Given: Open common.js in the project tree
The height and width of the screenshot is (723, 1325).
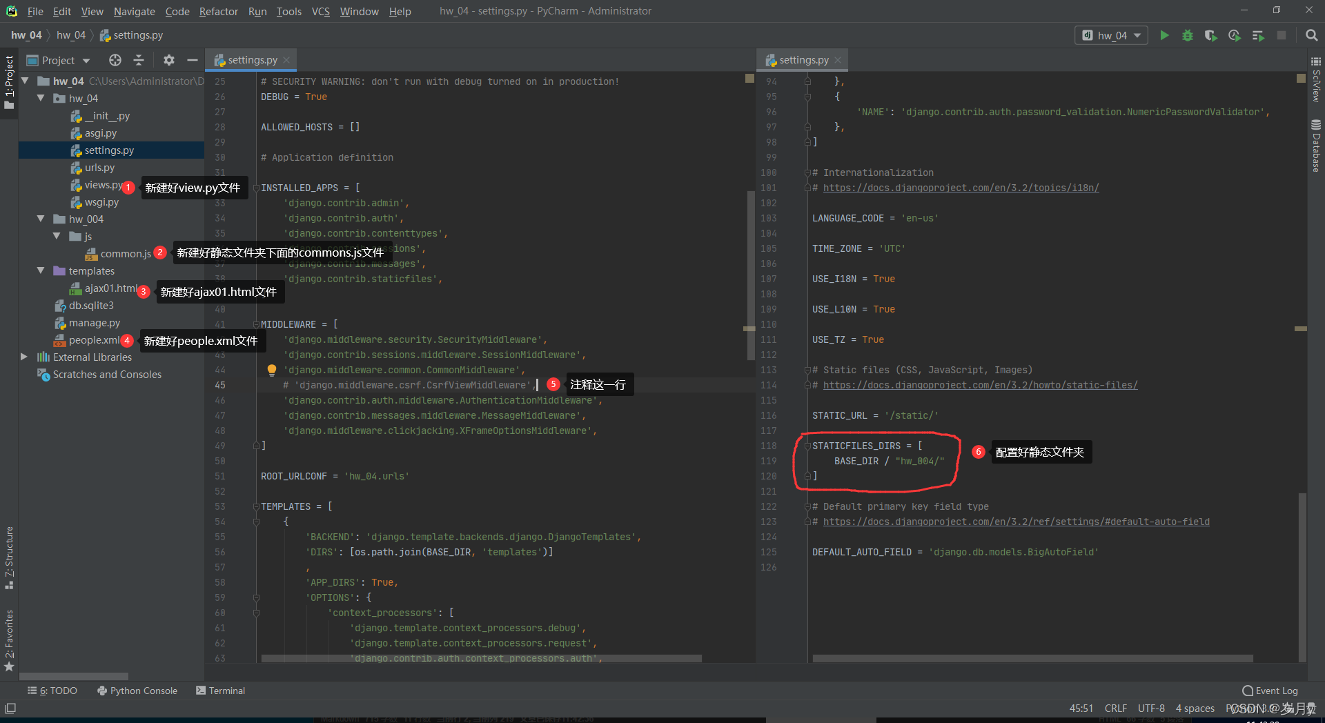Looking at the screenshot, I should click(119, 254).
